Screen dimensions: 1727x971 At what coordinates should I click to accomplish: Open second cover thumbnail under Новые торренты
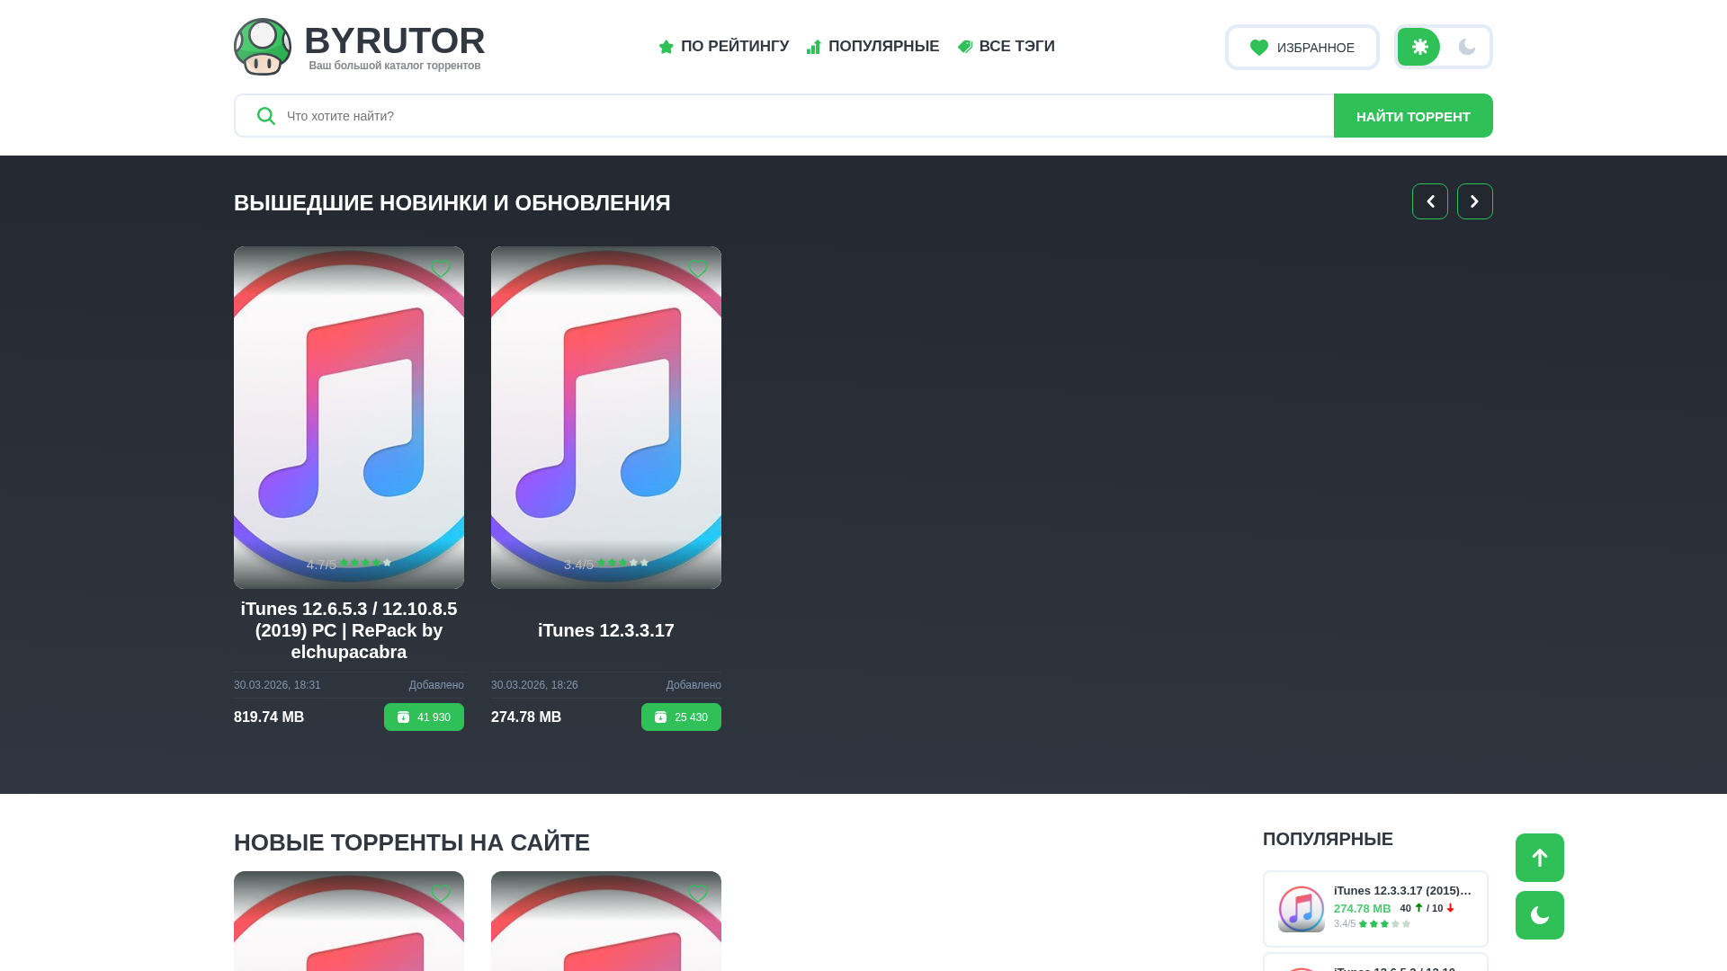[x=606, y=921]
